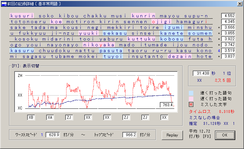The height and width of the screenshot is (149, 244).
Task: Click the Replay button
Action: tap(172, 135)
